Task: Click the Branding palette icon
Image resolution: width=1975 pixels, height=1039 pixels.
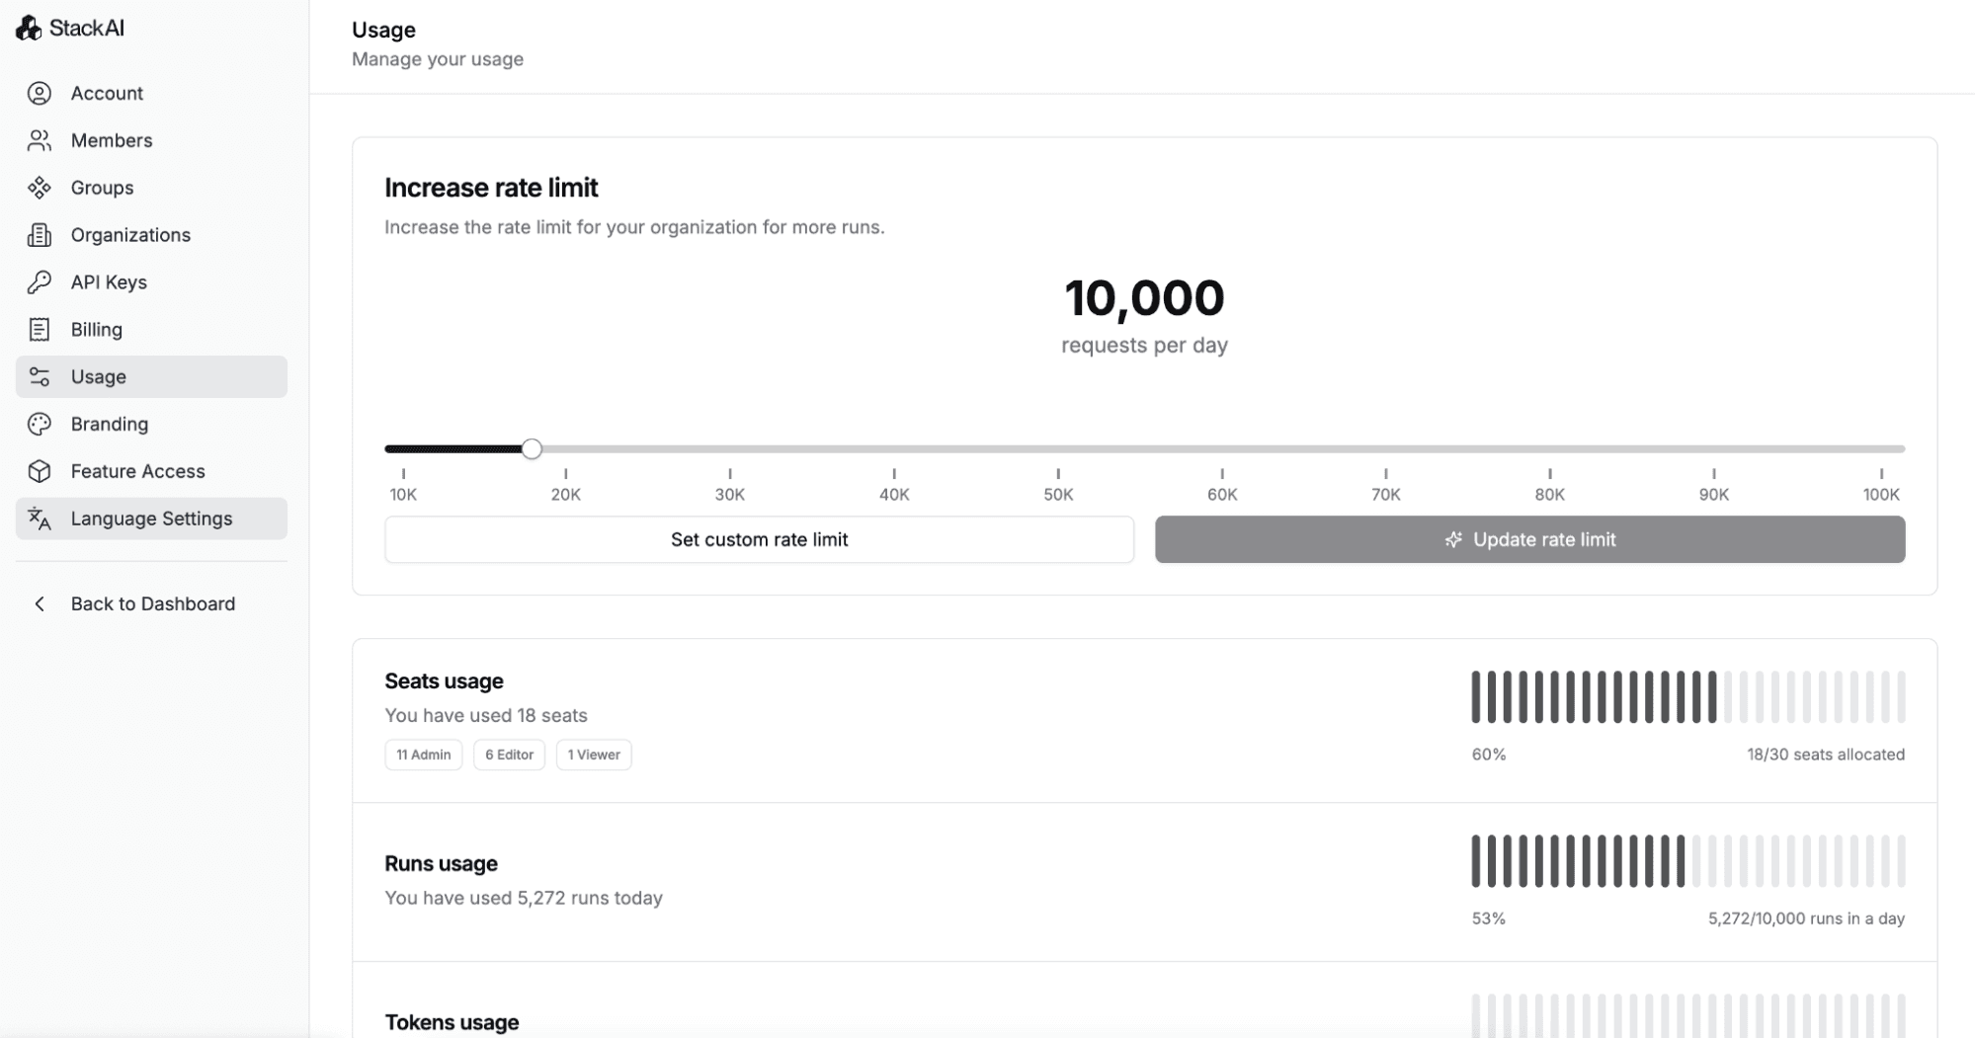Action: [x=40, y=425]
